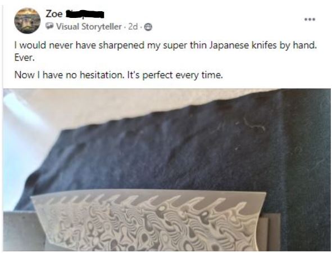This screenshot has height=253, width=332.
Task: Click the 'Now I have no hesitation' sentence
Action: (69, 75)
